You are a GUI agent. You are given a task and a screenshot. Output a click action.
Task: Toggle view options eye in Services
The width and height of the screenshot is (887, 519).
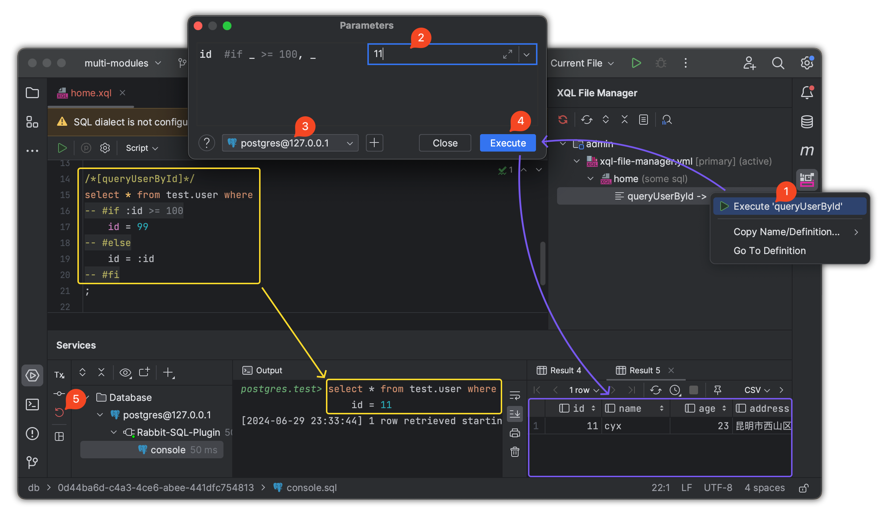tap(125, 373)
